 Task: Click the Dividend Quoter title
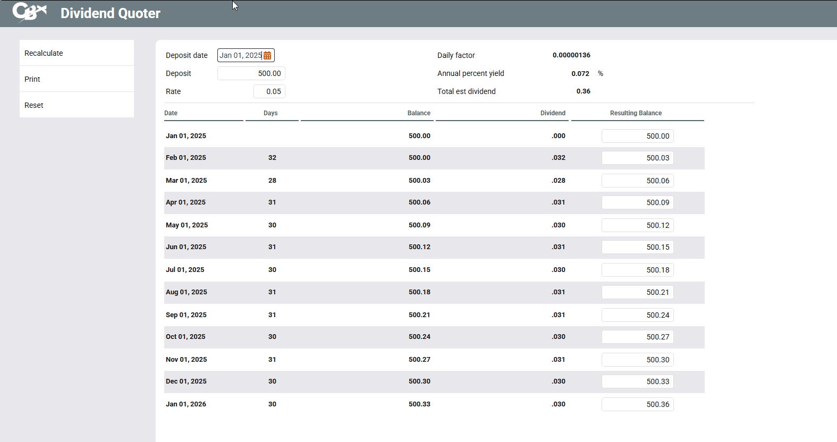pos(111,13)
